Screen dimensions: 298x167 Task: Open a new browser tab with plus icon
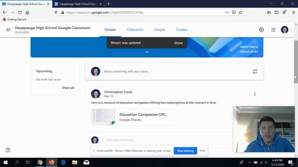point(108,4)
